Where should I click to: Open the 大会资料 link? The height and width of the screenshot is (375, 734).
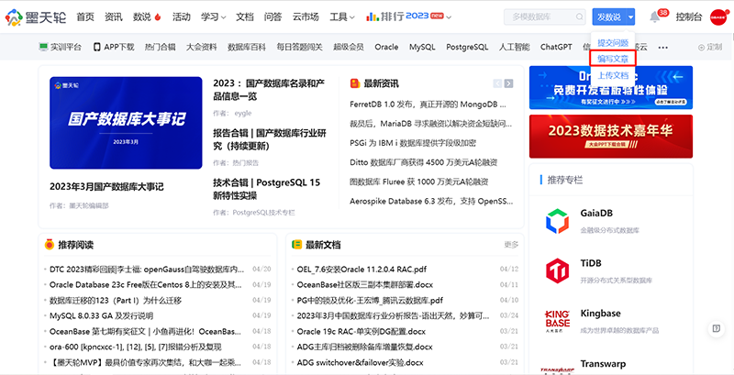pos(201,47)
